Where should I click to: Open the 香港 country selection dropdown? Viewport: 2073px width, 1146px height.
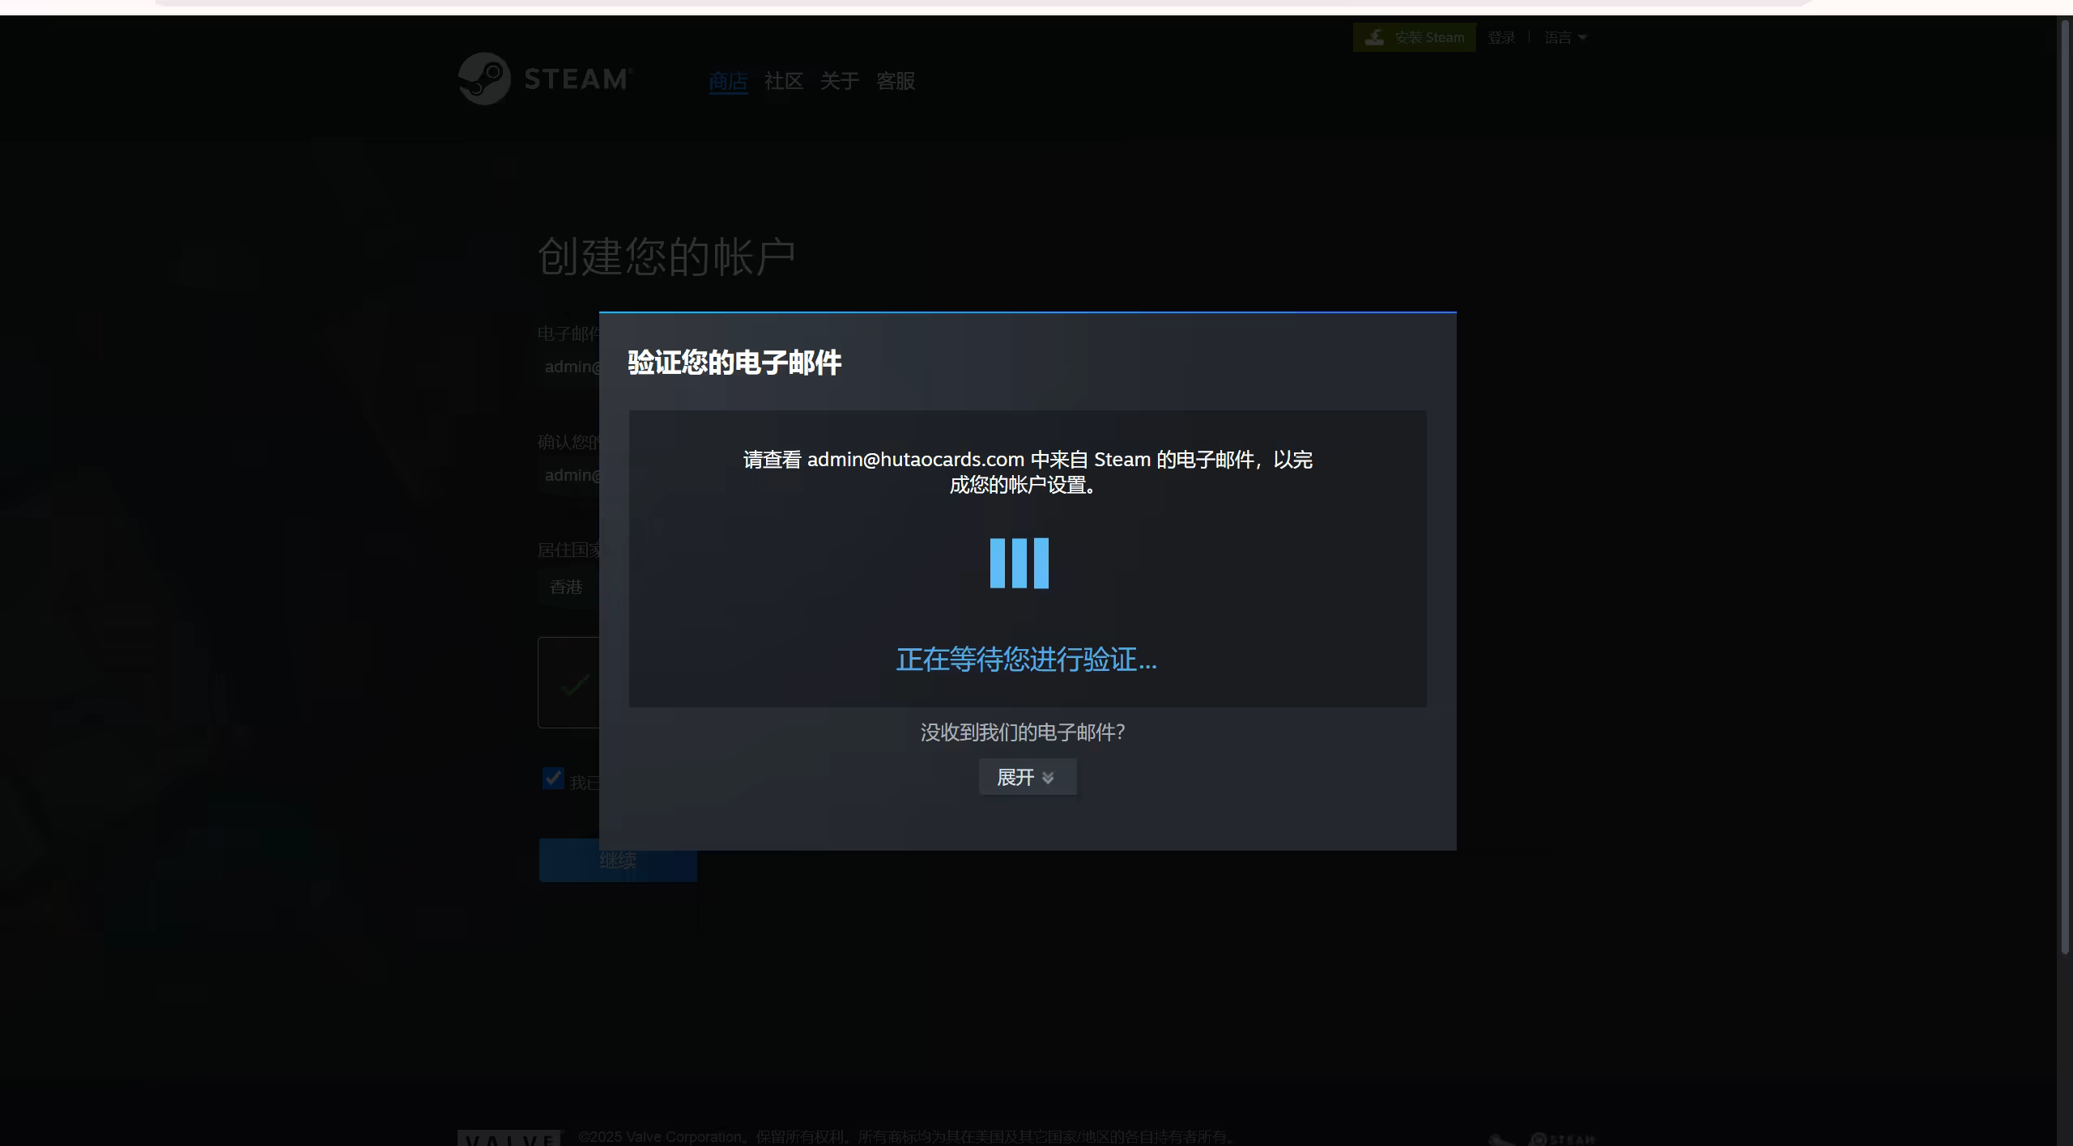click(x=567, y=587)
